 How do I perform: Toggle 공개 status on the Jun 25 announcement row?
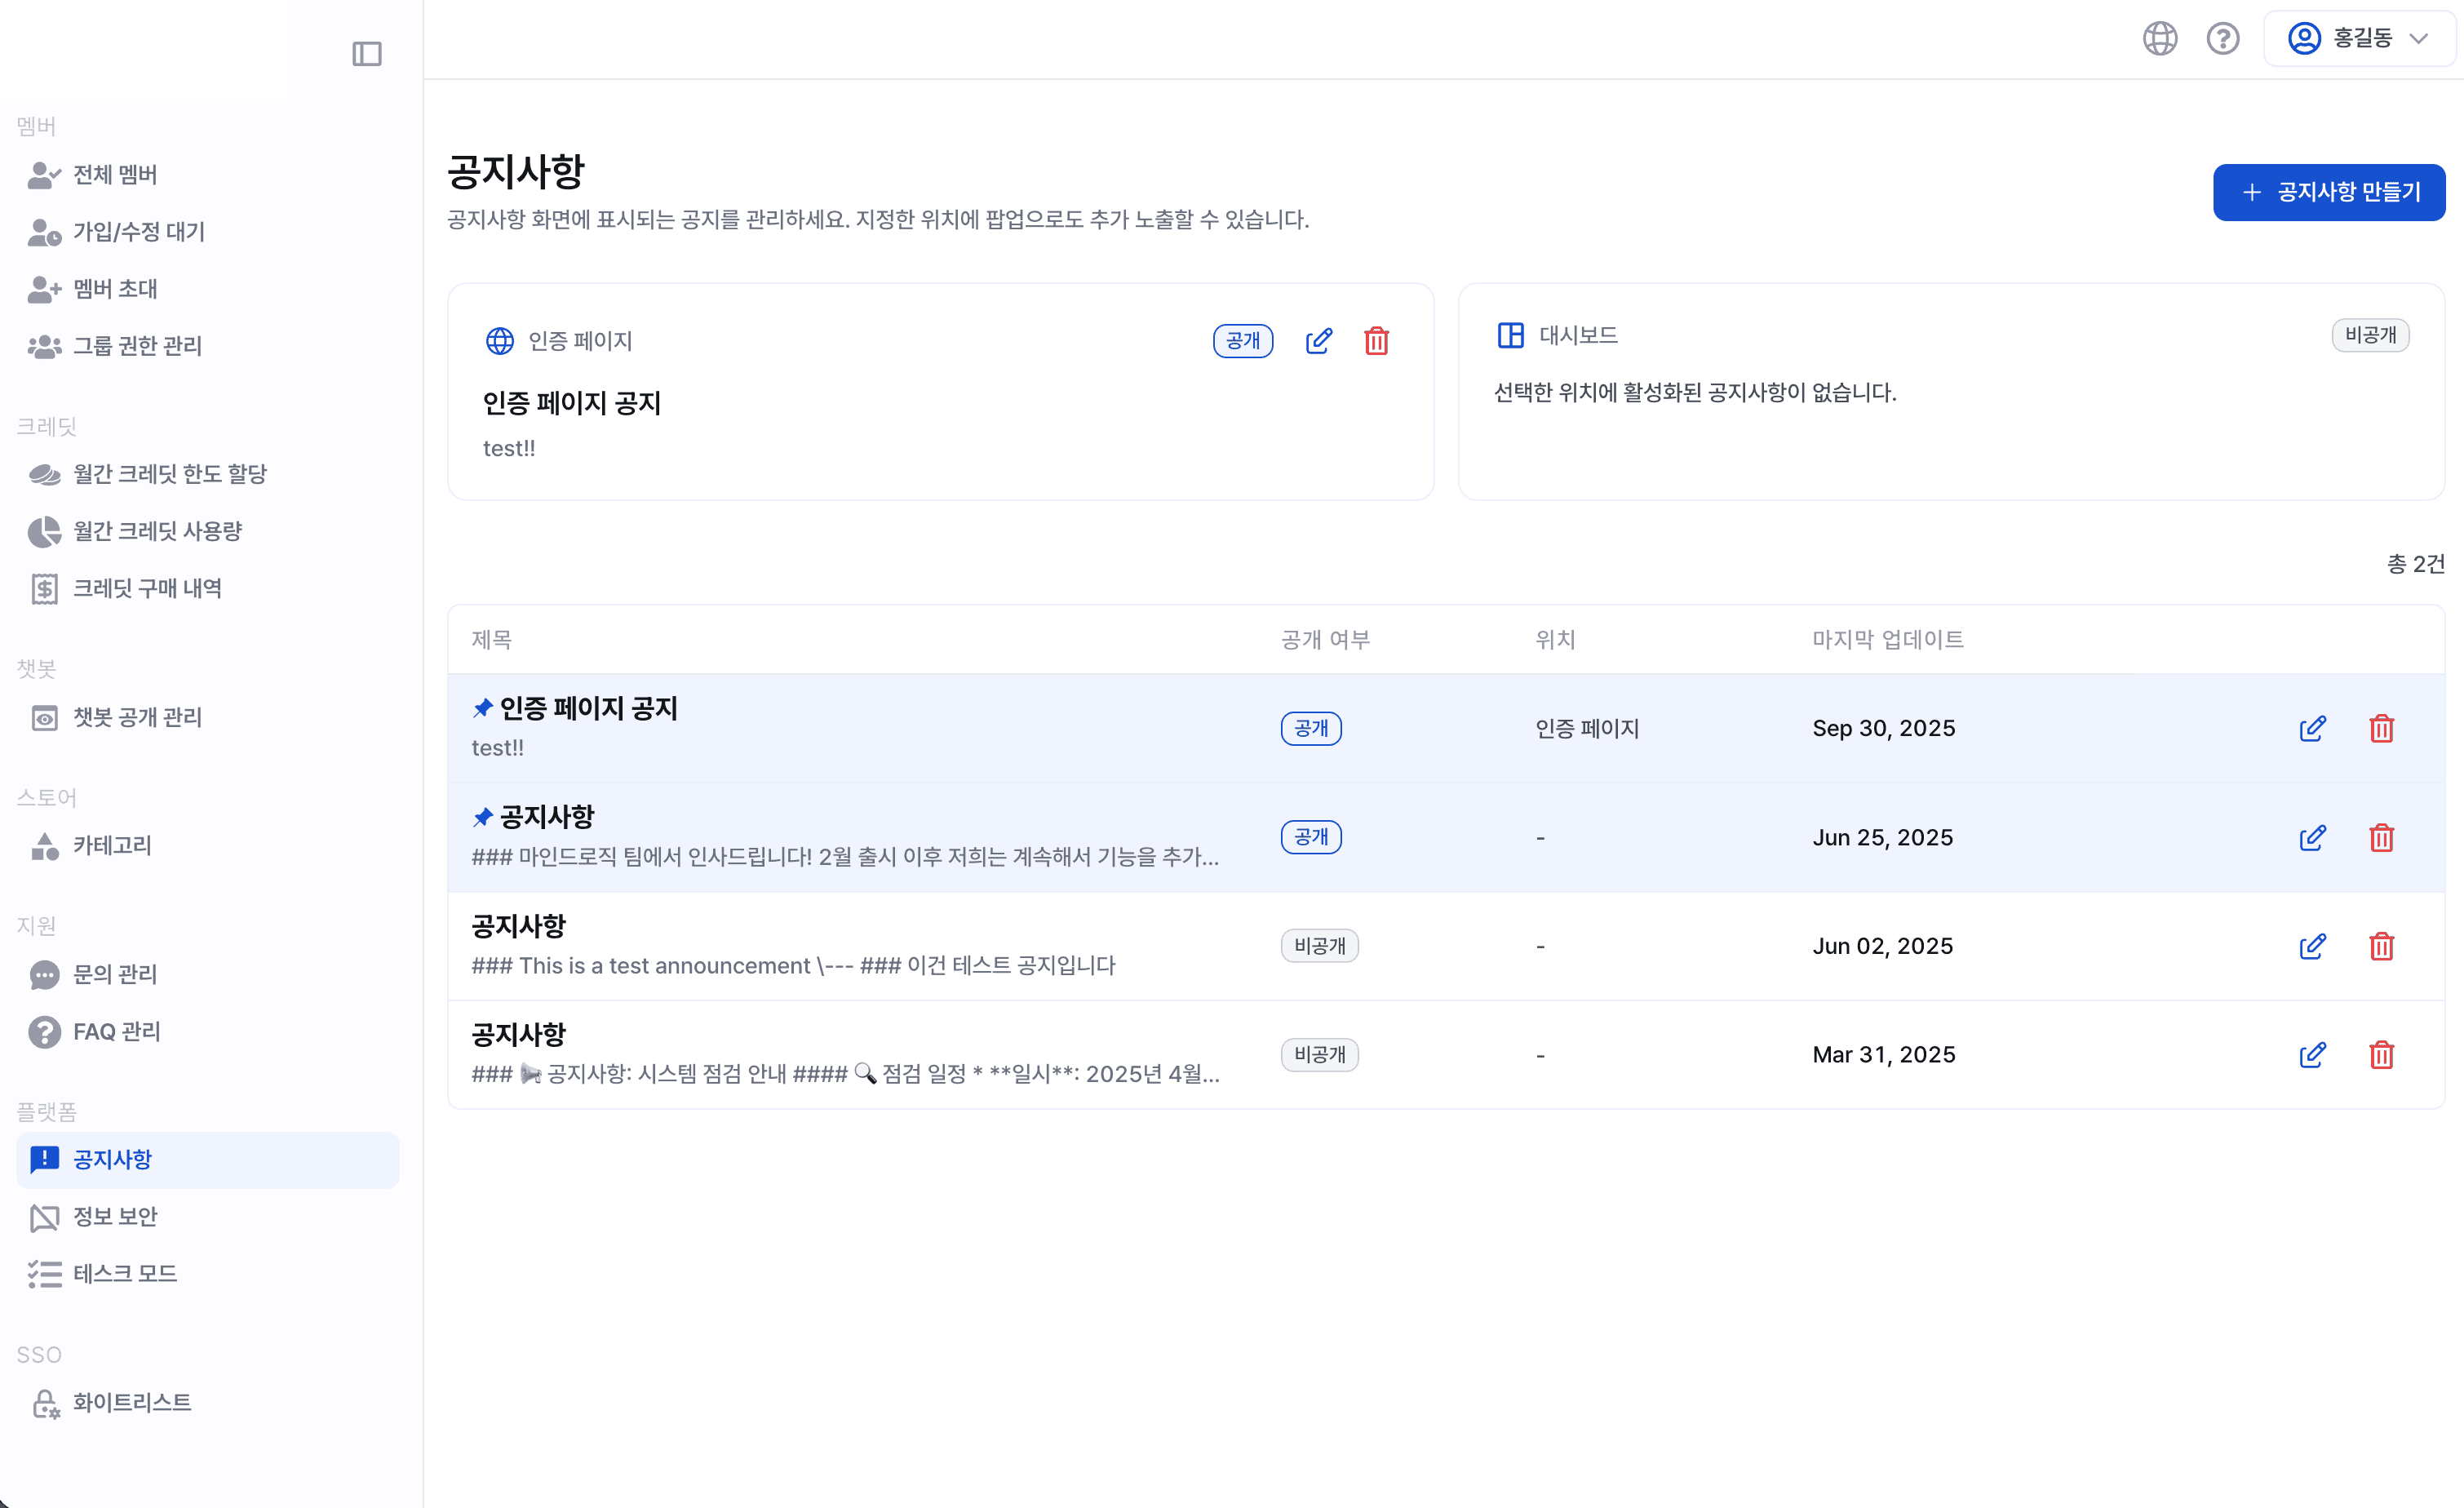pyautogui.click(x=1311, y=837)
